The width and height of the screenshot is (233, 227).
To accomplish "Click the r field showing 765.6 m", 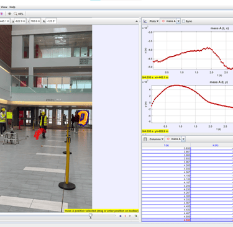I will [35, 21].
